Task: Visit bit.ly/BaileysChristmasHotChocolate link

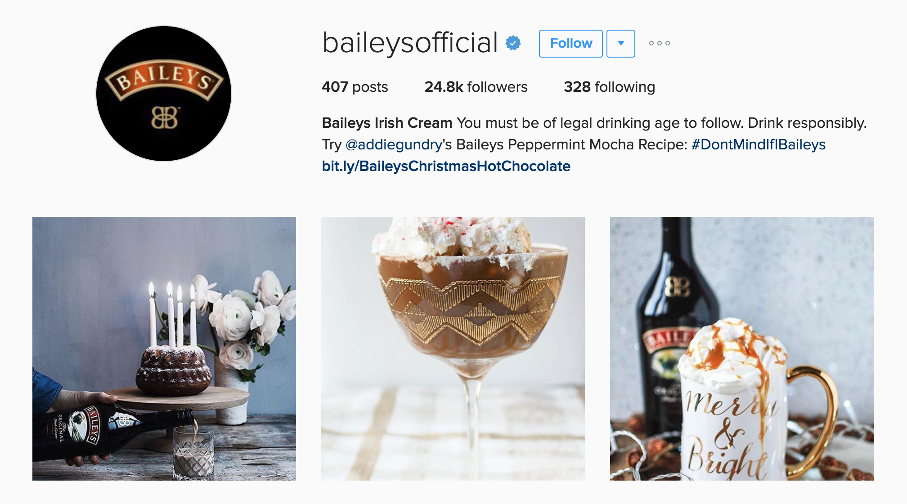Action: click(x=446, y=166)
